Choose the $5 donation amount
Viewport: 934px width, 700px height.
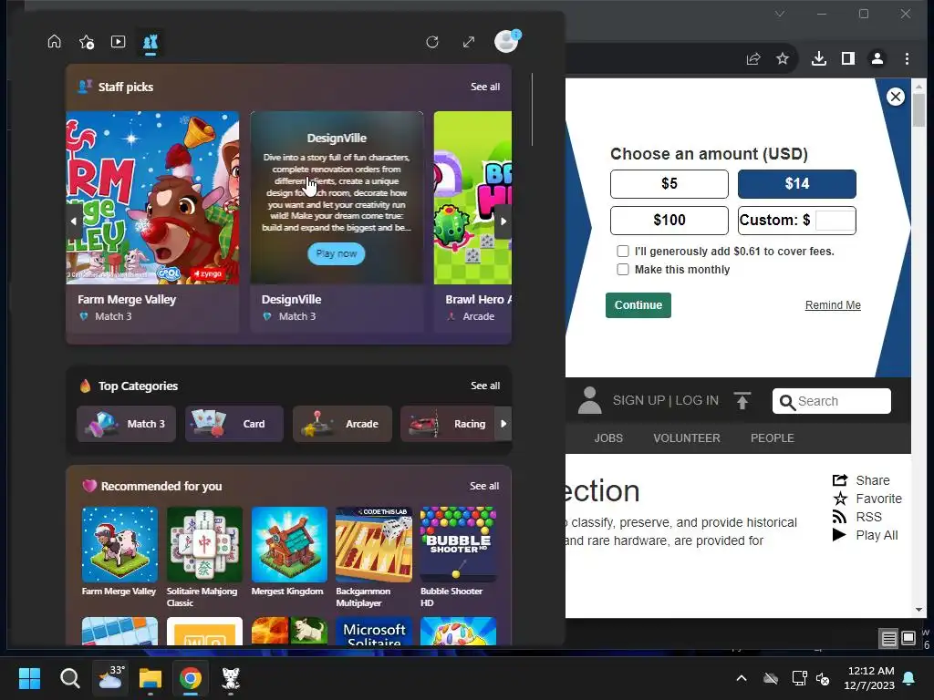click(669, 184)
